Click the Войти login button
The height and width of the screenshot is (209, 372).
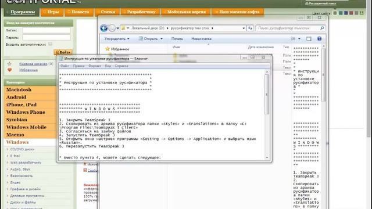(63, 52)
